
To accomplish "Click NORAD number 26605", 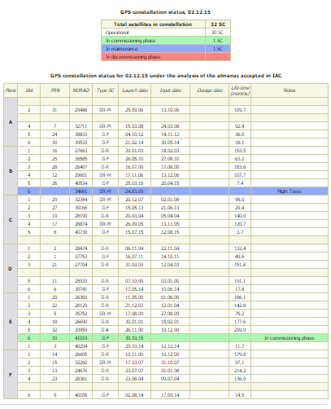I will point(81,354).
